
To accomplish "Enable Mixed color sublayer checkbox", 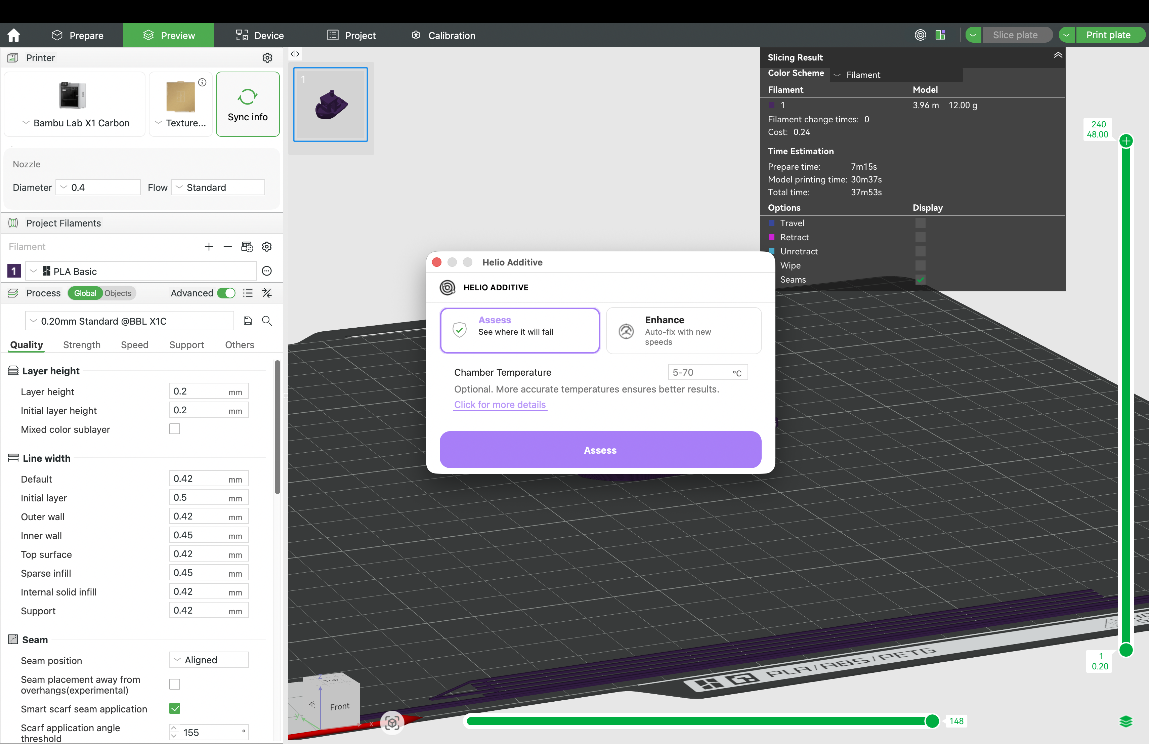I will click(x=175, y=429).
